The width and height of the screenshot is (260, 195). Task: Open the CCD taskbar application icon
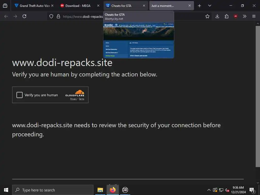coord(125,190)
